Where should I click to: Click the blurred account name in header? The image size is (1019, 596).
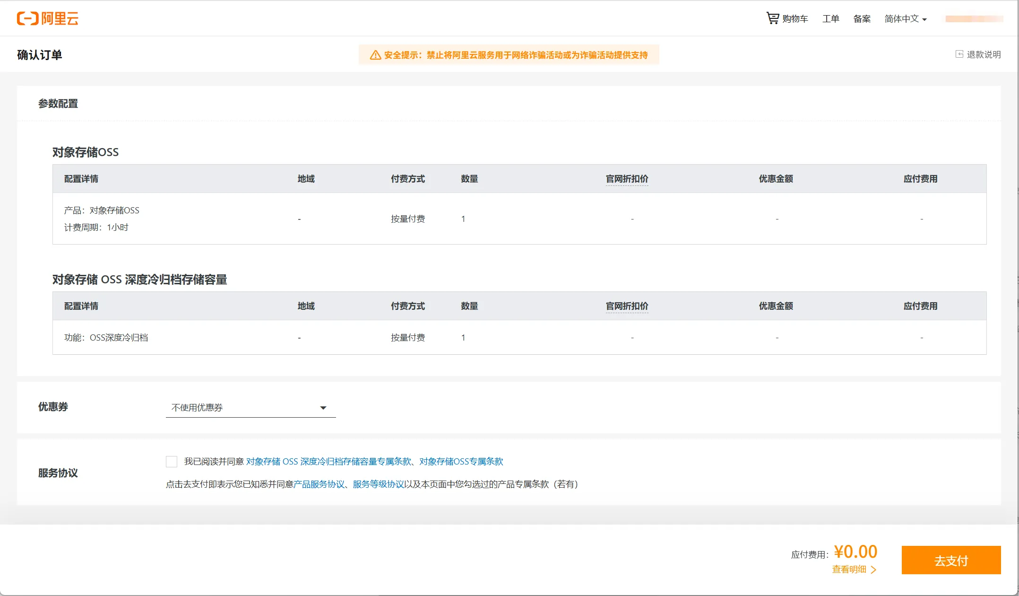point(974,19)
